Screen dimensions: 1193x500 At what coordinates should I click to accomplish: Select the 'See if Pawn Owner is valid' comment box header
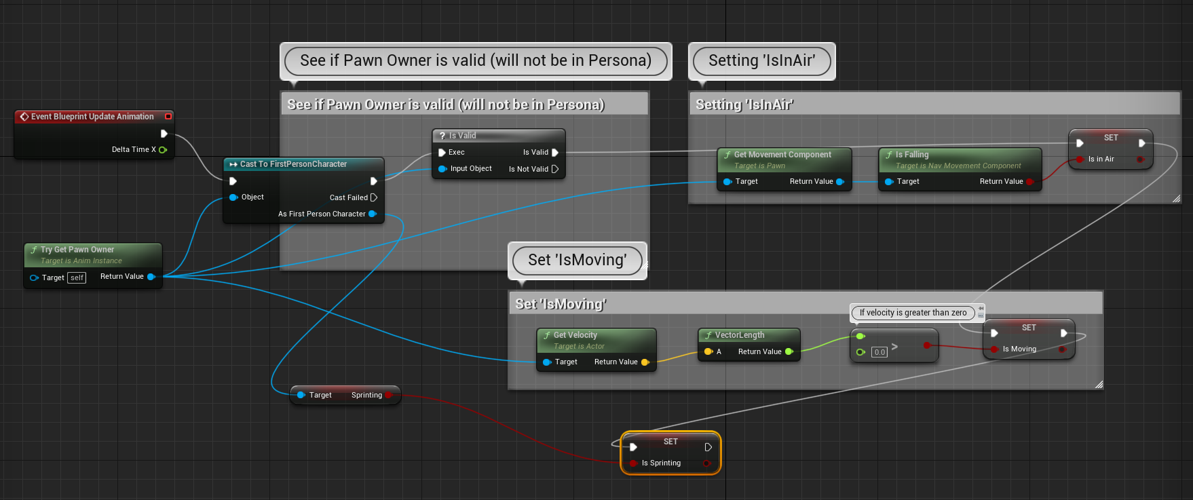tap(464, 104)
